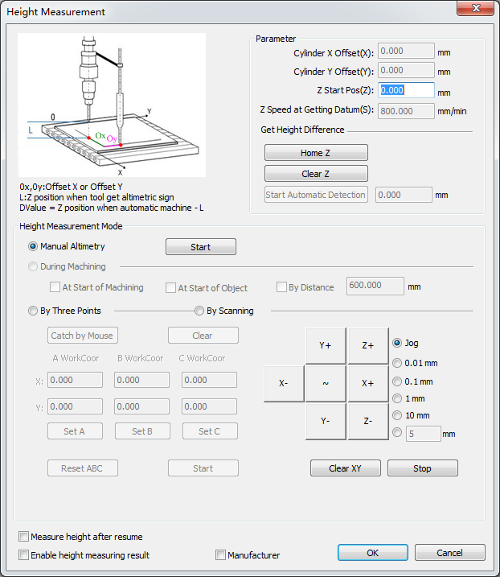Jog the X+ axis button

tap(368, 383)
